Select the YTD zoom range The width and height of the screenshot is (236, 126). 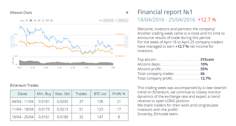pyautogui.click(x=47, y=20)
